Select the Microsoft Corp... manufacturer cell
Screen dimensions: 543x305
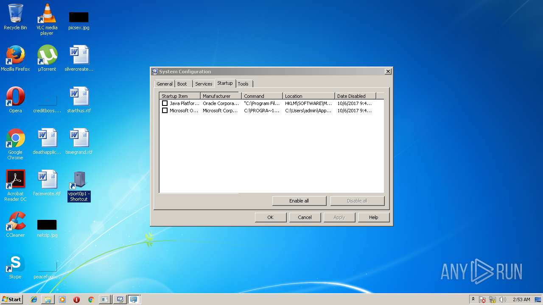220,111
